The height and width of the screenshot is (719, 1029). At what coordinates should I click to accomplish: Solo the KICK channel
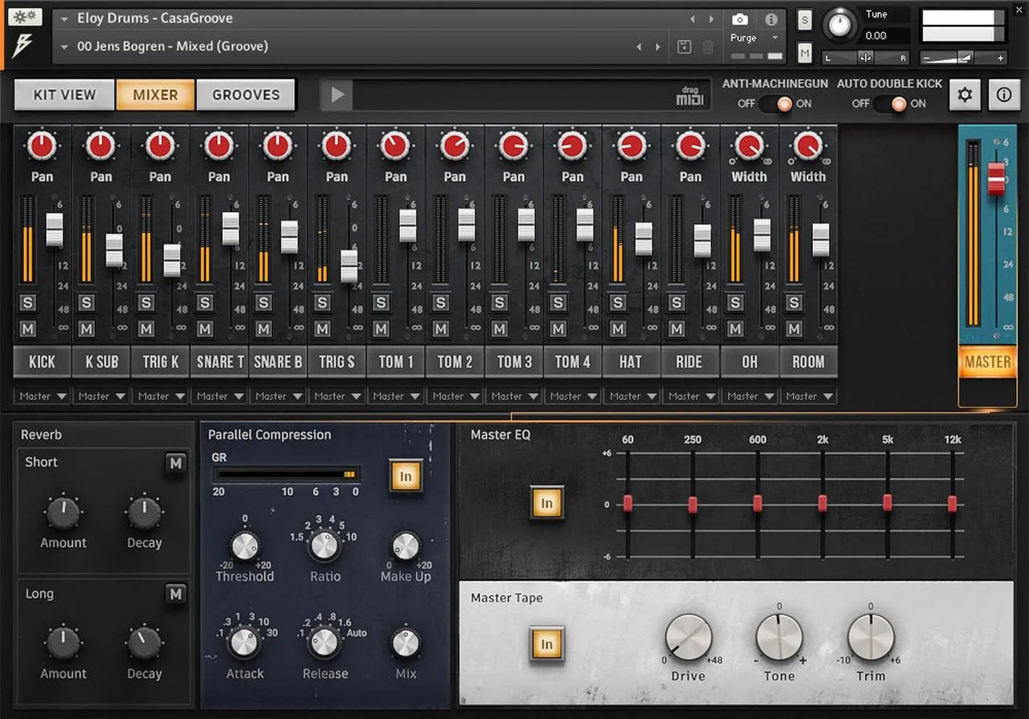pos(27,303)
